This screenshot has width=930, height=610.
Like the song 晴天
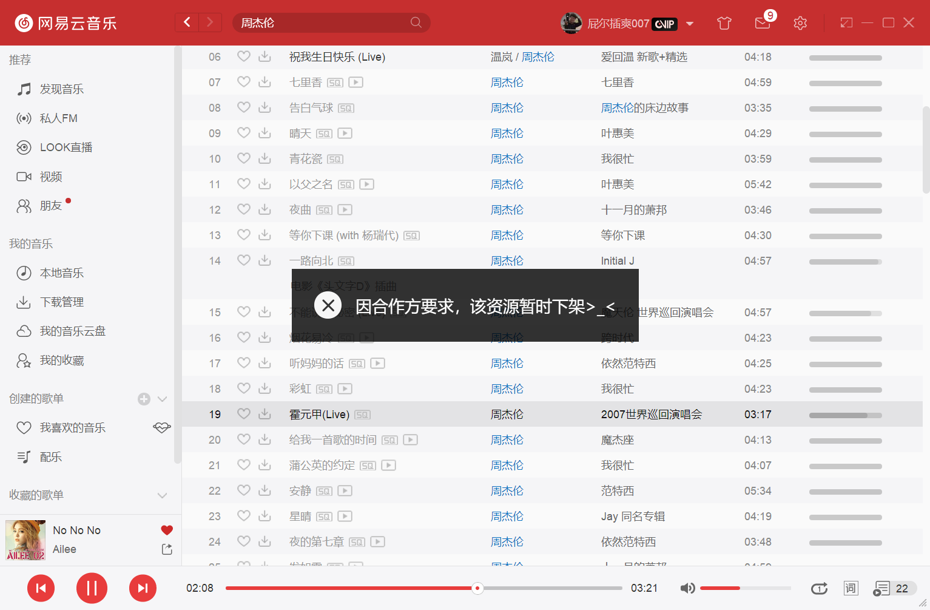click(x=243, y=132)
